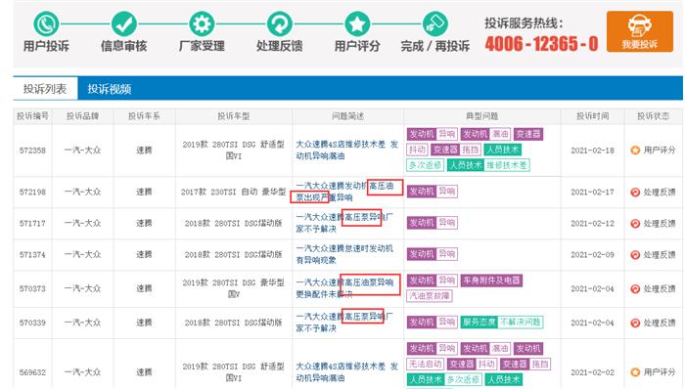Switch to the 投诉列表 tab
Image resolution: width=685 pixels, height=389 pixels.
[45, 89]
